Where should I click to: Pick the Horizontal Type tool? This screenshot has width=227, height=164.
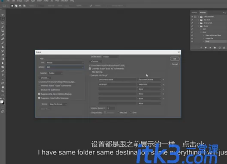3,75
